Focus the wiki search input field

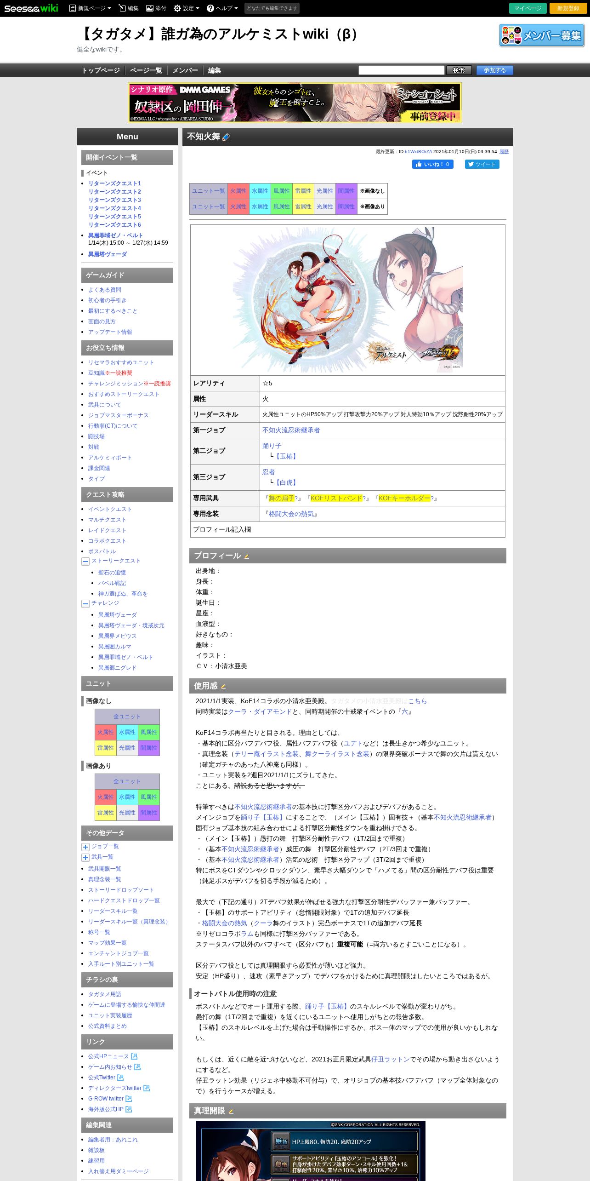coord(402,70)
